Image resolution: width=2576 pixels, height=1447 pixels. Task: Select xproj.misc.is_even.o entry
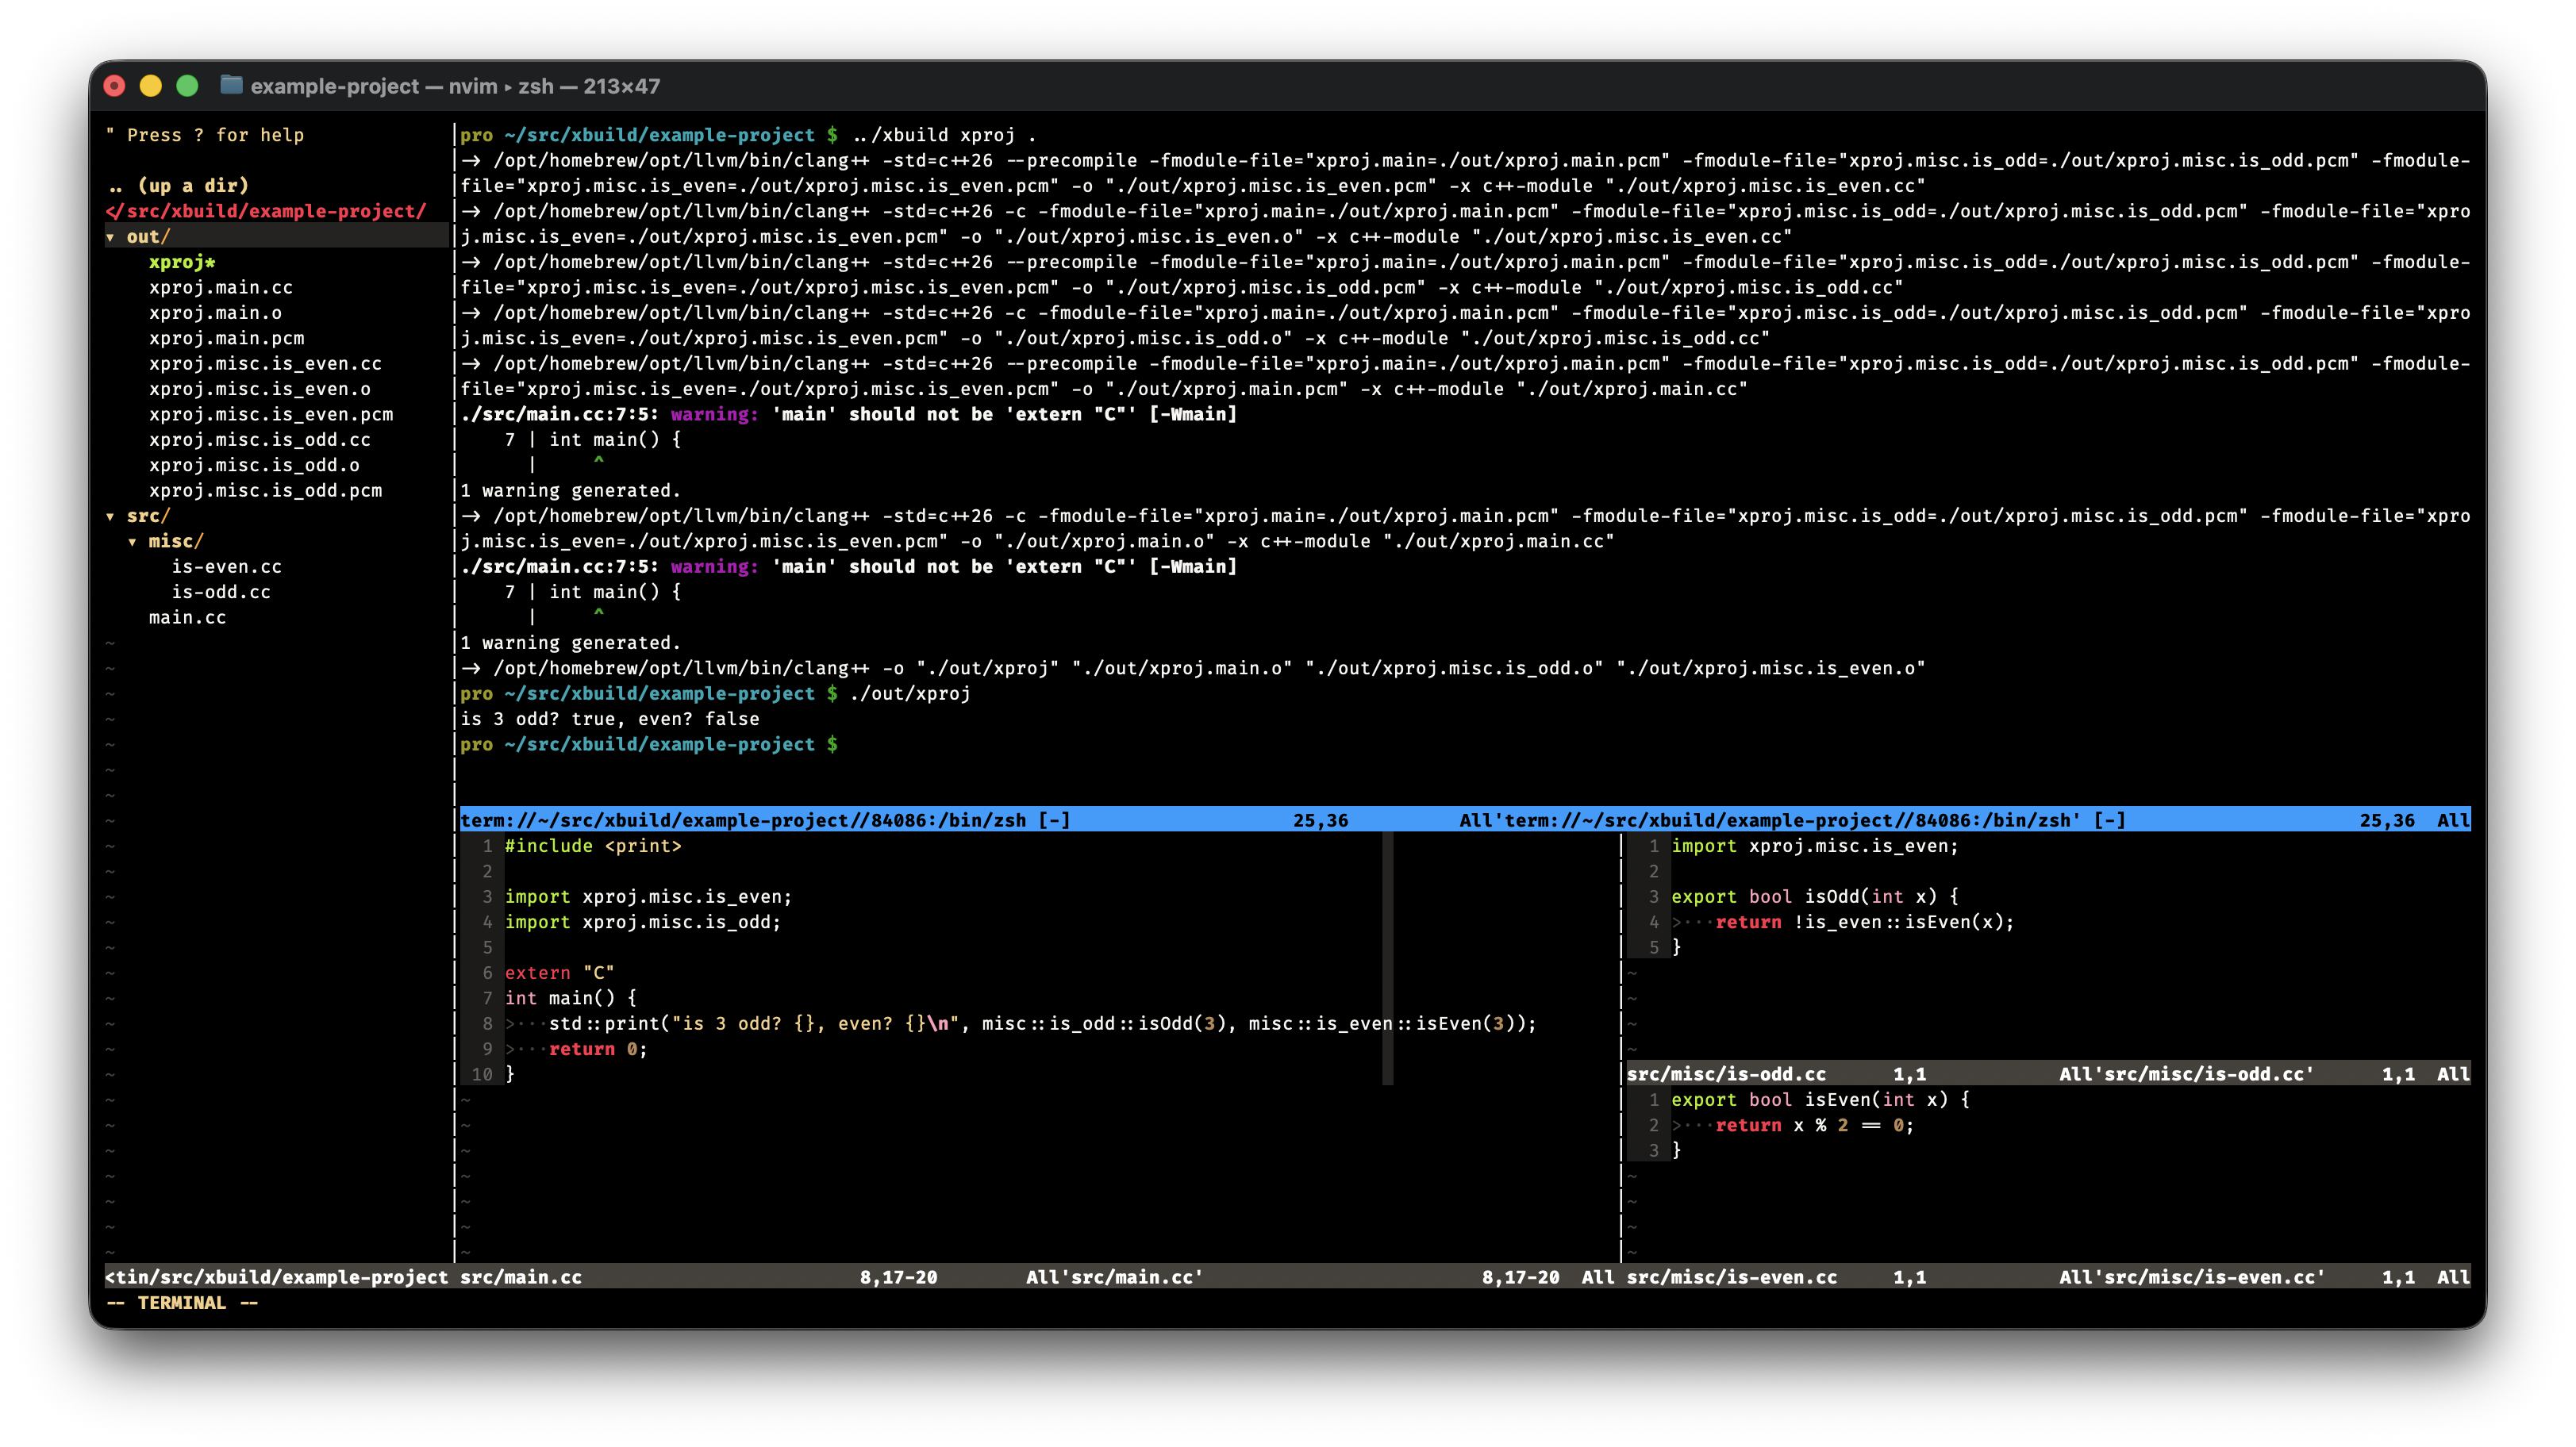click(260, 389)
